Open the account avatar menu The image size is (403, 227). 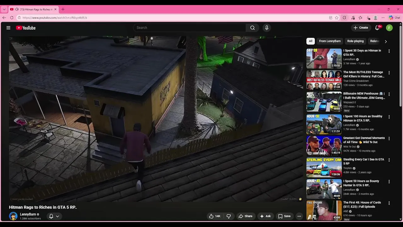pyautogui.click(x=389, y=28)
